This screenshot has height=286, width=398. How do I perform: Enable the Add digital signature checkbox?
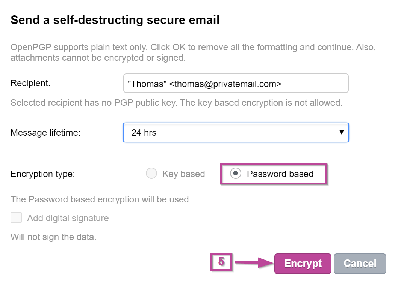pos(16,218)
